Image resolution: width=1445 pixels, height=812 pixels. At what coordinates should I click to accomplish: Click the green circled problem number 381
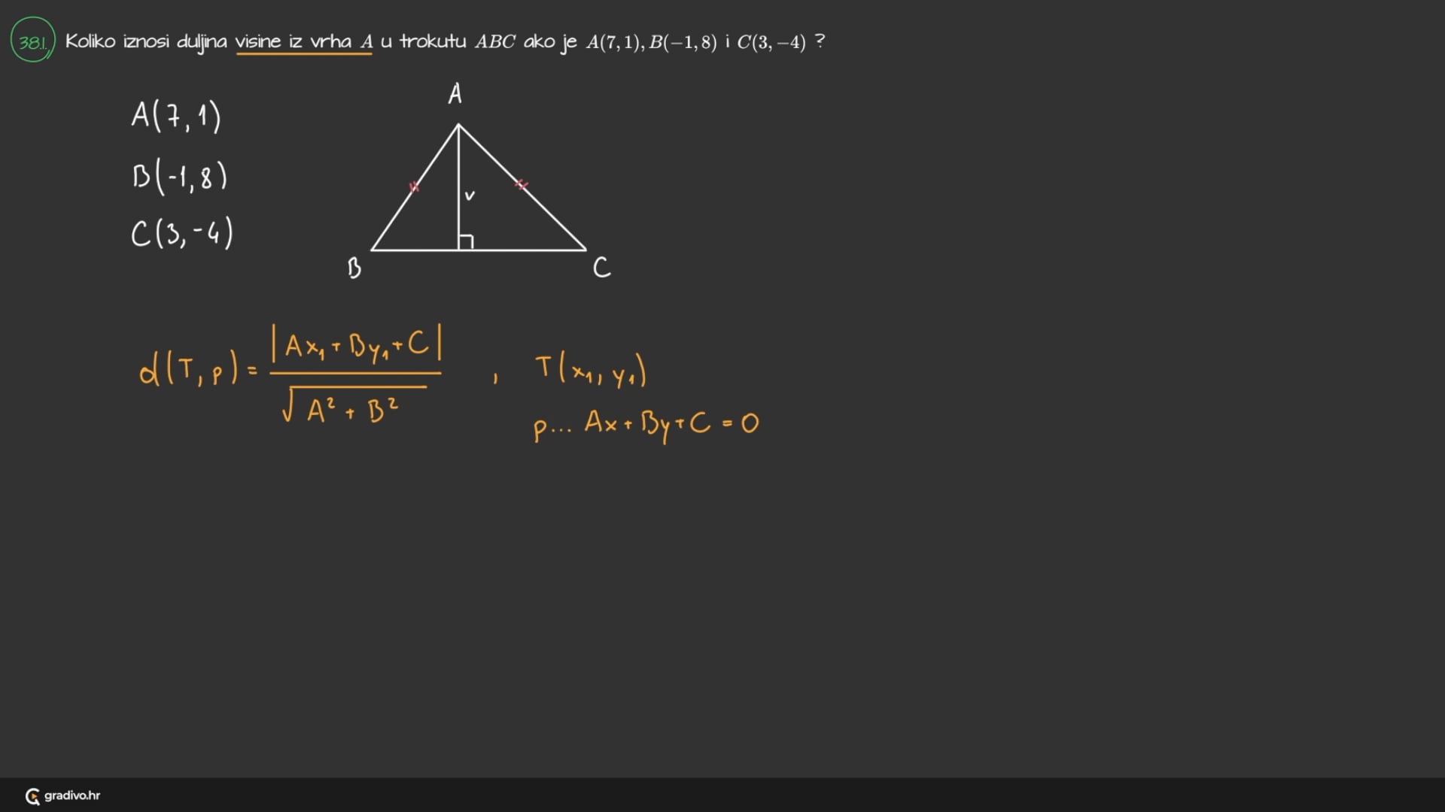[32, 41]
